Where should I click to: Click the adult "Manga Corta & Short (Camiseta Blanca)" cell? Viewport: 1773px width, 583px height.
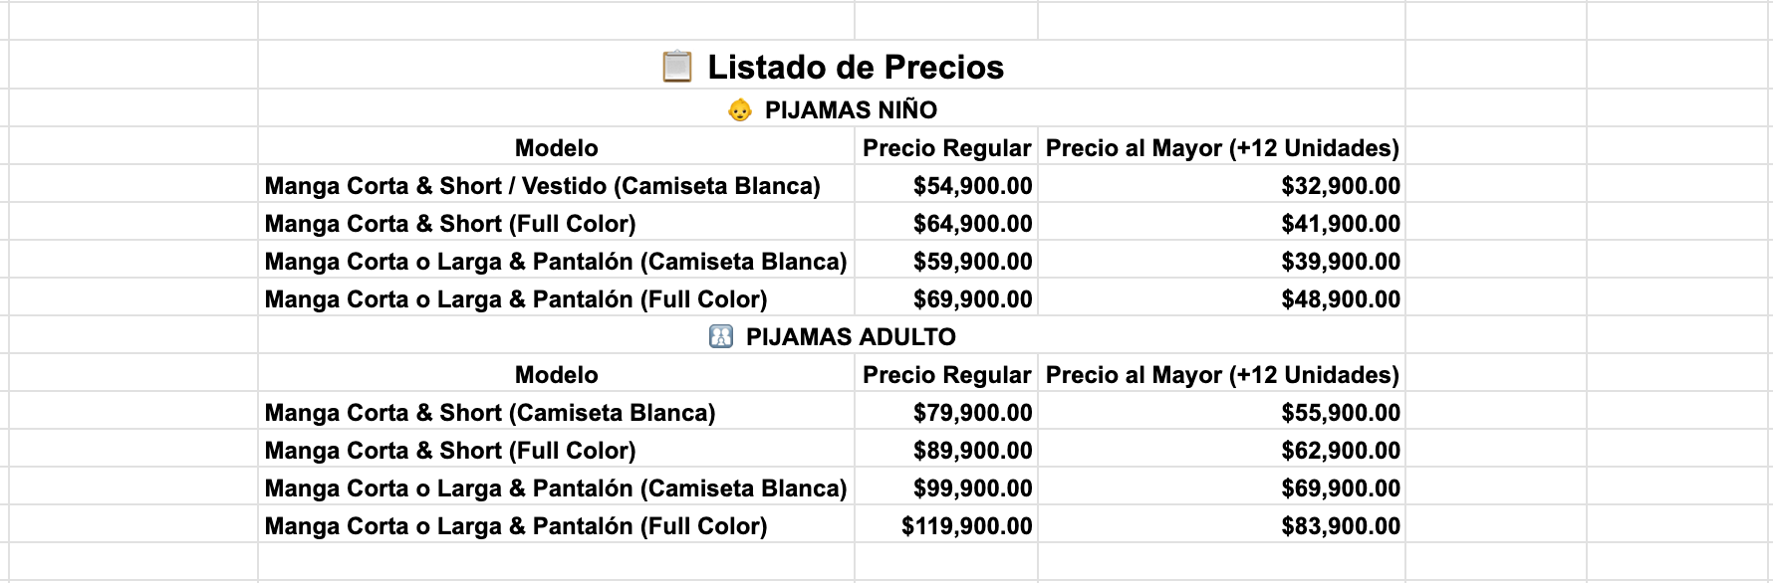coord(489,413)
